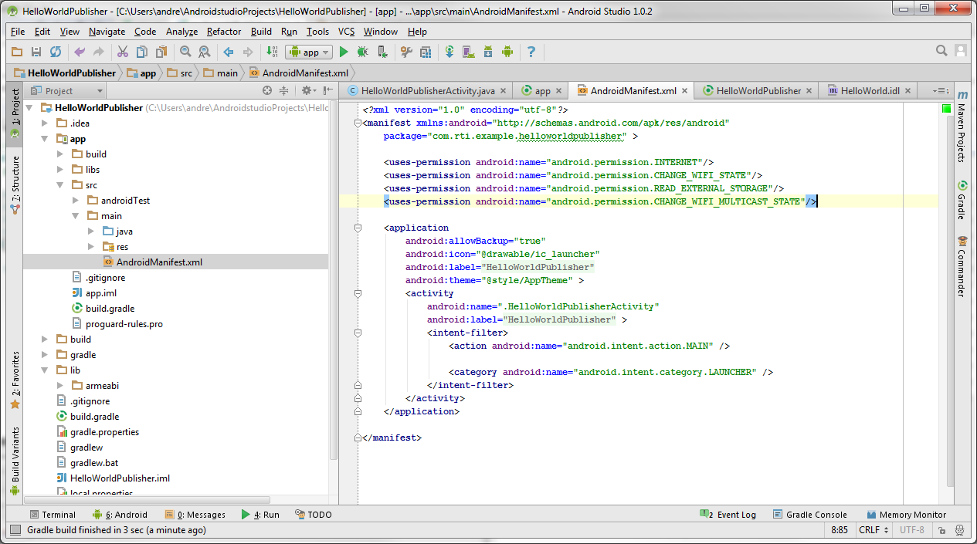Open the Messages tool window button

pos(195,515)
